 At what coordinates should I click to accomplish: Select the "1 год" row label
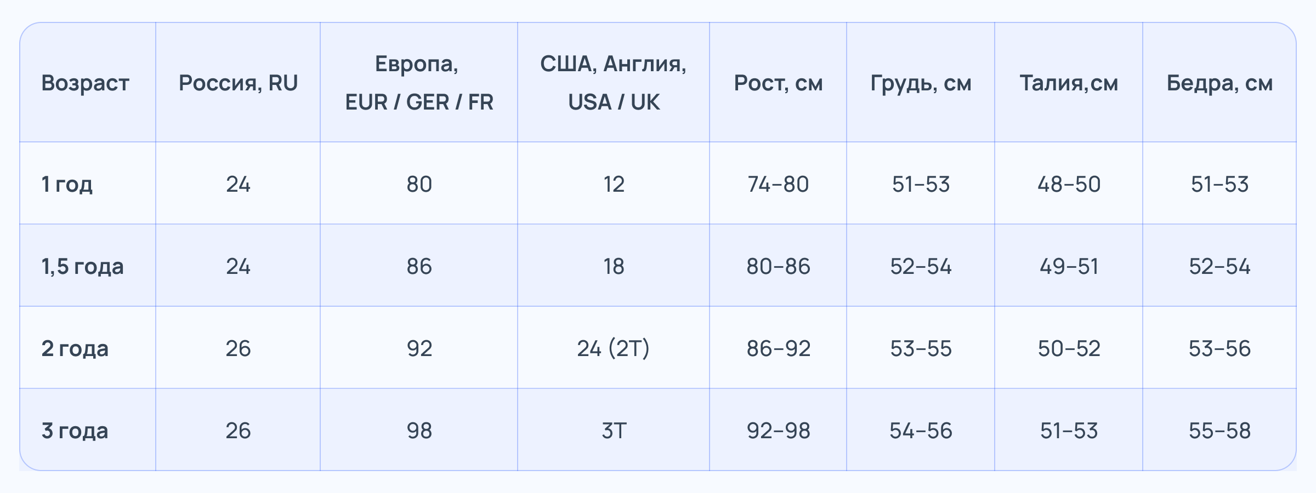click(x=67, y=184)
